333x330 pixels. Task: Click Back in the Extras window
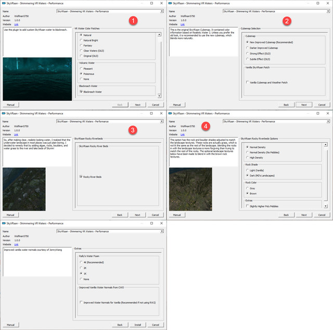[x=120, y=325]
